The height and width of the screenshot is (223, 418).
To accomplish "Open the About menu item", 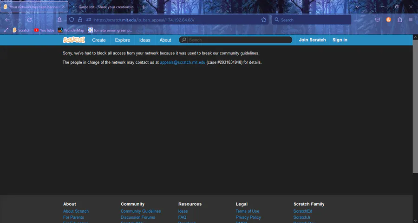I will pos(165,40).
